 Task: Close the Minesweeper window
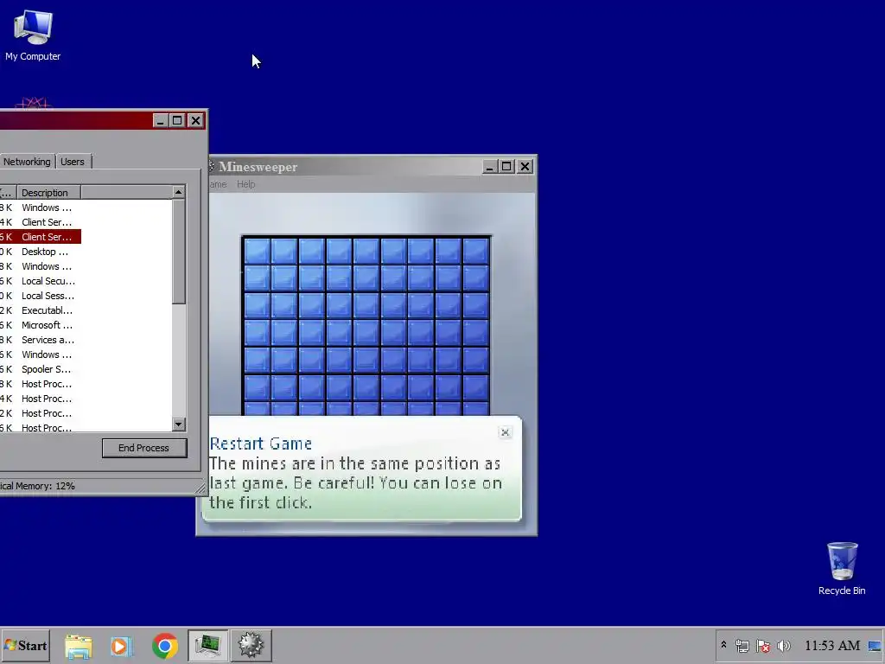coord(525,167)
